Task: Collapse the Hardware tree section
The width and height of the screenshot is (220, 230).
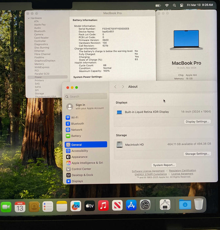Action: pyautogui.click(x=29, y=18)
